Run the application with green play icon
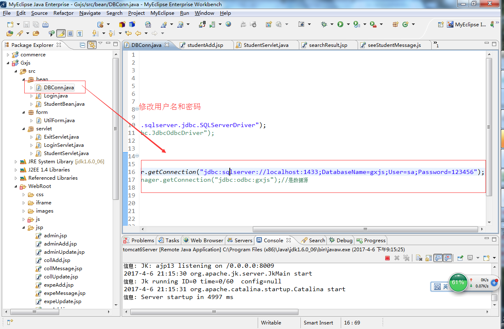This screenshot has height=329, width=504. coord(340,24)
